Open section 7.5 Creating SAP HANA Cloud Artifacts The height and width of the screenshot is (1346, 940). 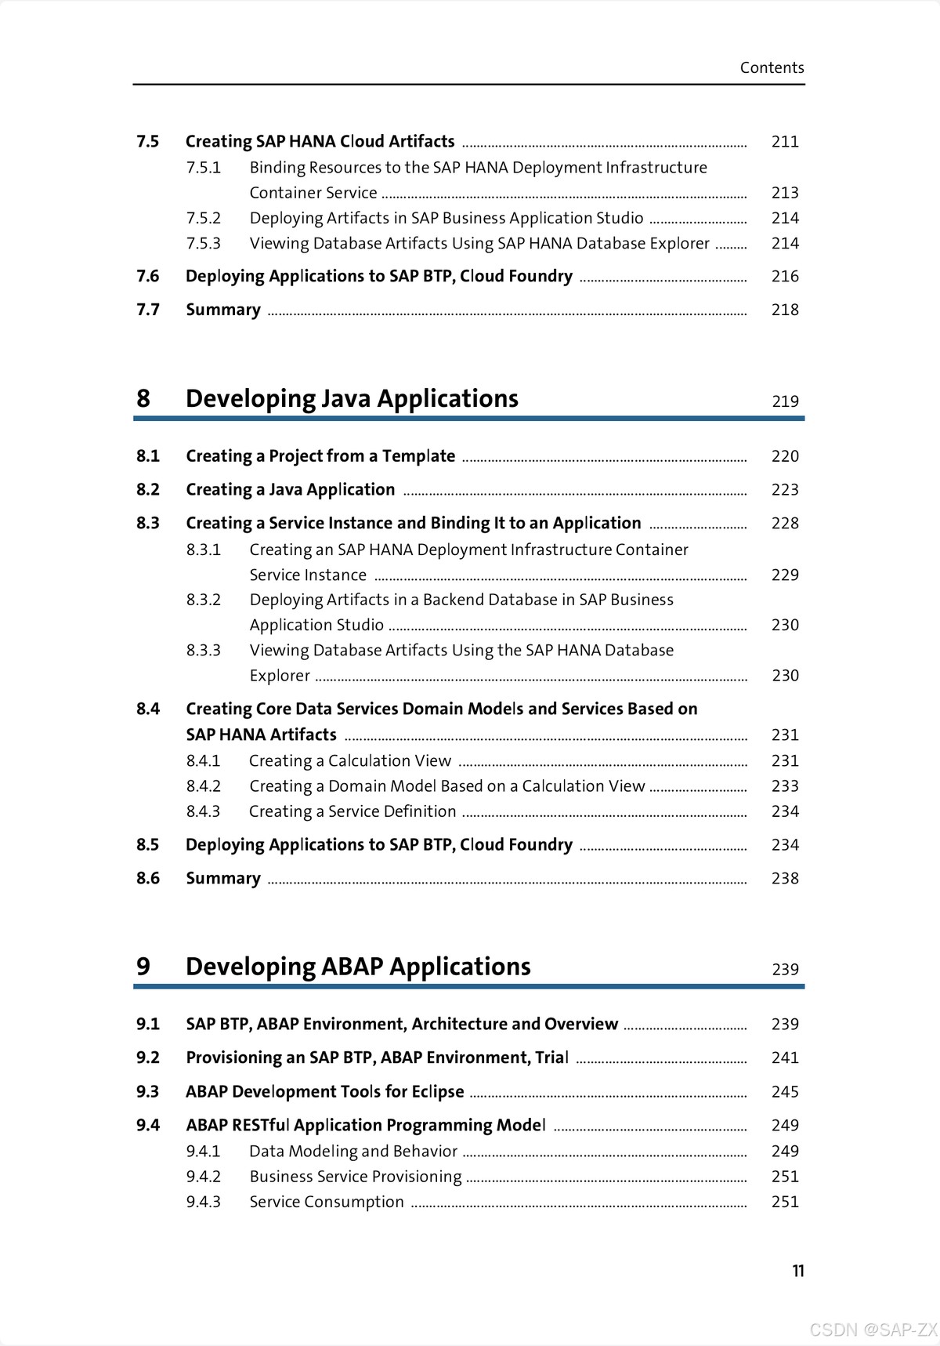pyautogui.click(x=320, y=141)
